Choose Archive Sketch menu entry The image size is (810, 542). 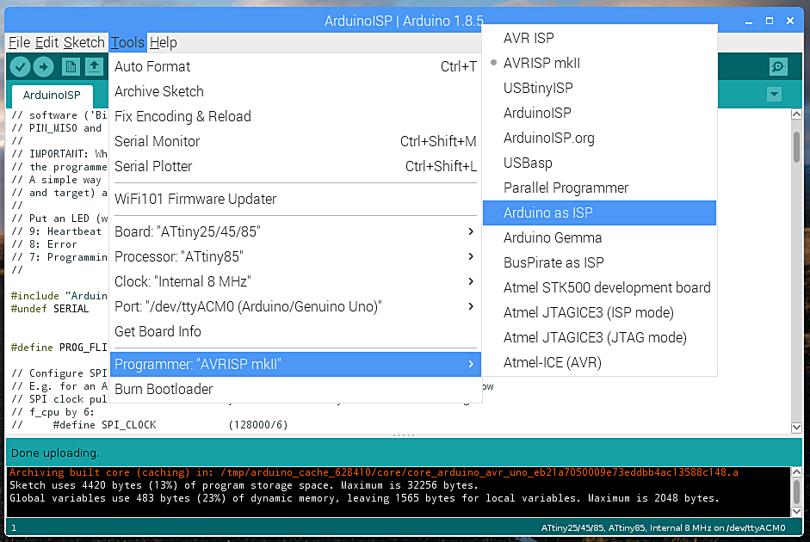(295, 91)
